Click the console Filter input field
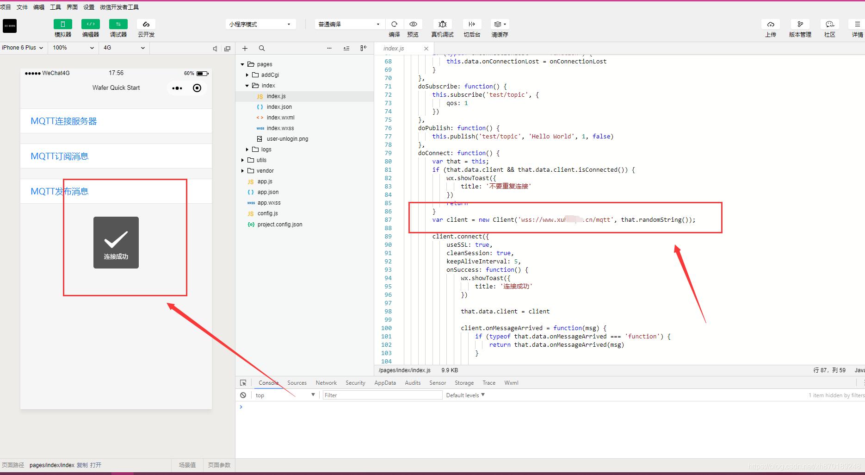This screenshot has height=475, width=865. pos(383,395)
